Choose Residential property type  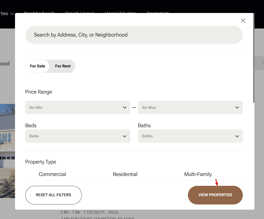pos(125,174)
